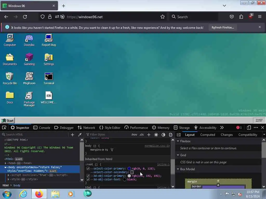This screenshot has height=199, width=266.
Task: Expand the script bootclean node
Action: click(x=8, y=175)
